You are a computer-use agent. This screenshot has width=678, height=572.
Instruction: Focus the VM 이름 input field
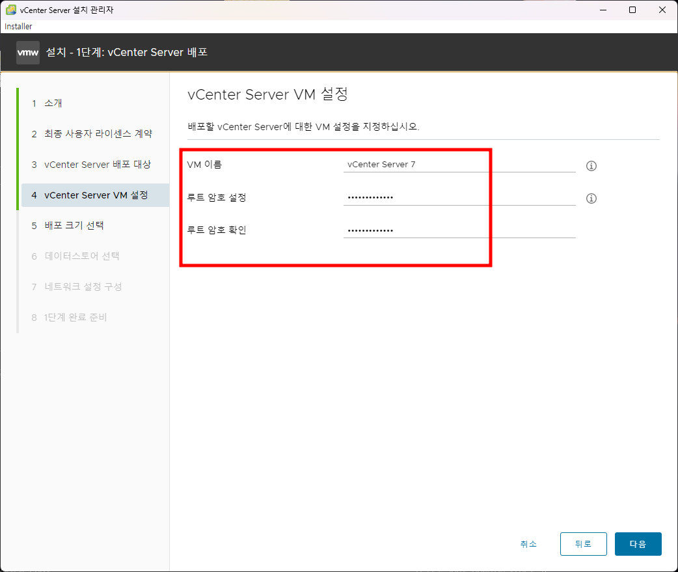click(x=459, y=164)
